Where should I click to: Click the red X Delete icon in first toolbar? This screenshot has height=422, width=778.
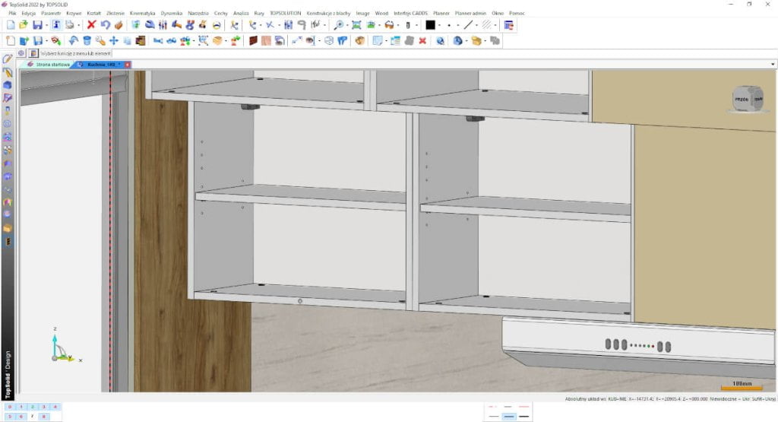coord(91,25)
